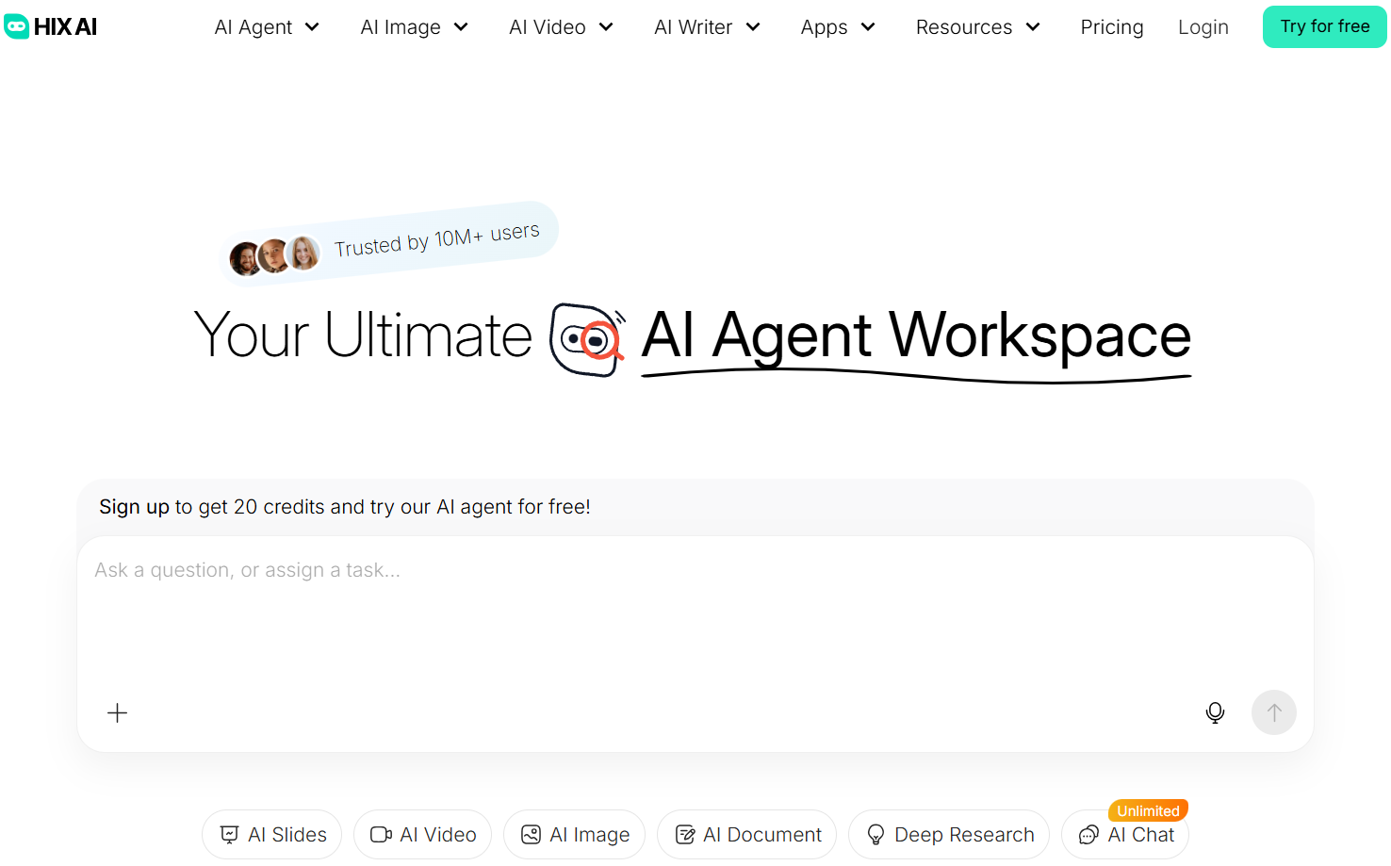Open the AI Video nav menu label
Viewport: 1391px width, 866px height.
(x=548, y=27)
